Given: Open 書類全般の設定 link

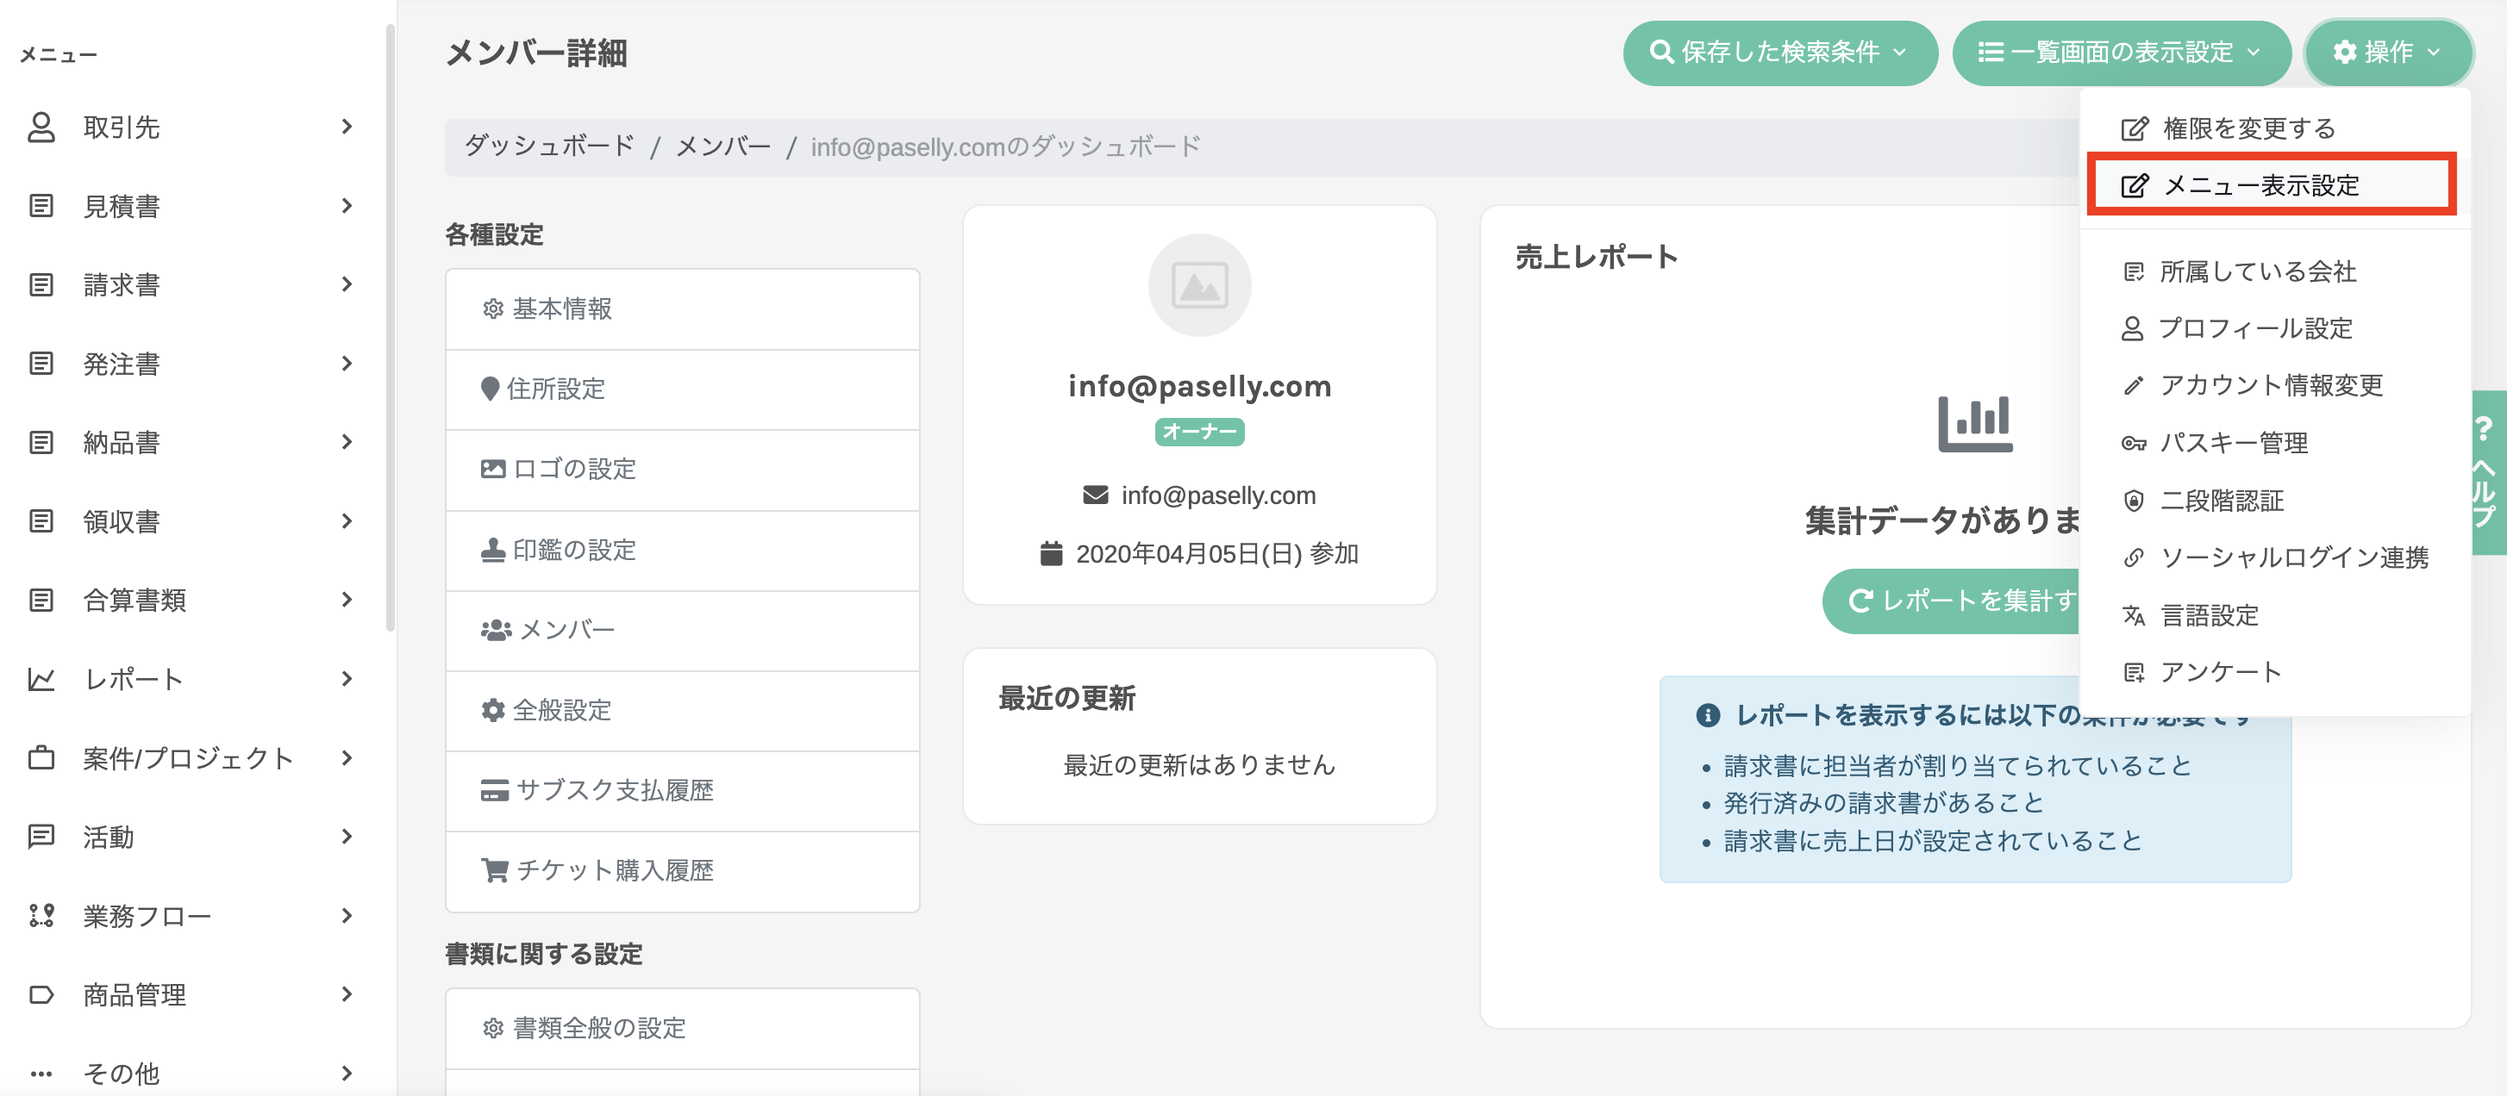Looking at the screenshot, I should click(682, 1029).
